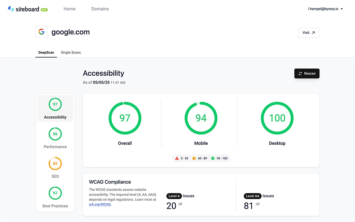355x222 pixels.
Task: Open the l.hampel@bynary.io account dropdown
Action: click(325, 9)
